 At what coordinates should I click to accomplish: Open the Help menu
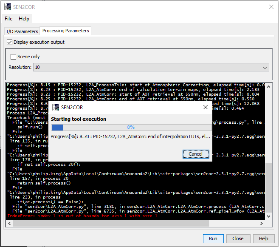coord(24,19)
